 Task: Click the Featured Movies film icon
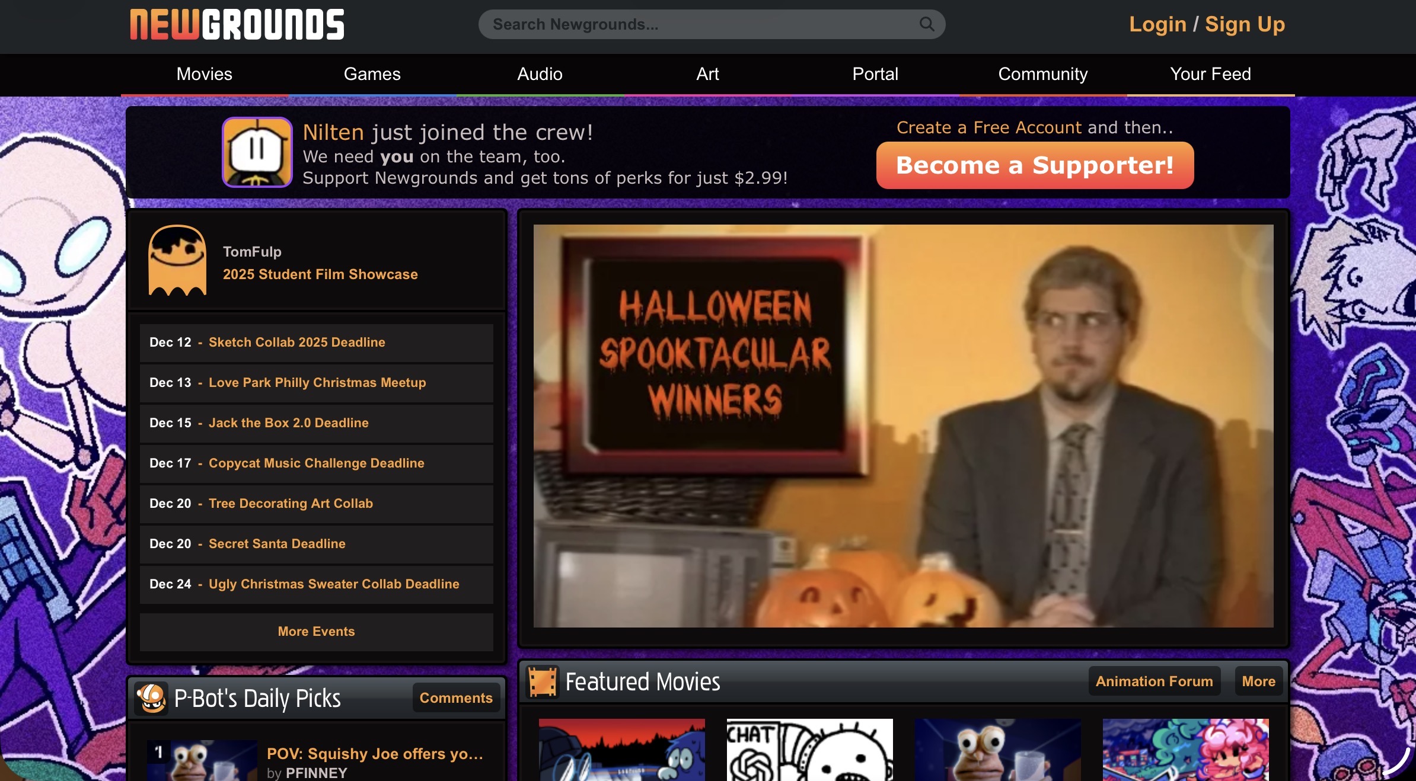coord(542,681)
